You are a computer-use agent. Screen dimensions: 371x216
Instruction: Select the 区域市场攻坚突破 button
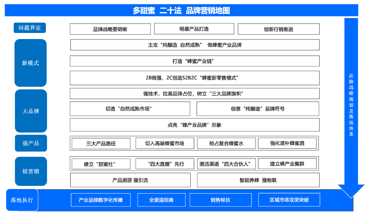[x=289, y=200]
